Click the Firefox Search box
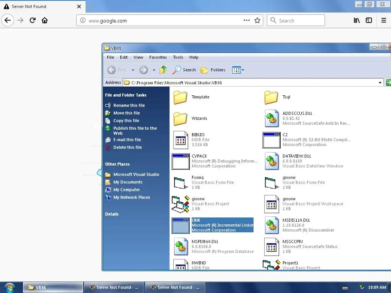Screen dimensions: 391x293 tap(296, 21)
